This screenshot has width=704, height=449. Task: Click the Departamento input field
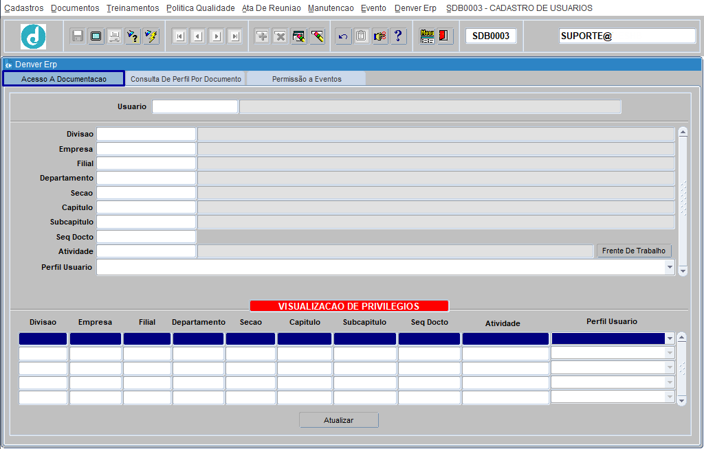click(146, 178)
